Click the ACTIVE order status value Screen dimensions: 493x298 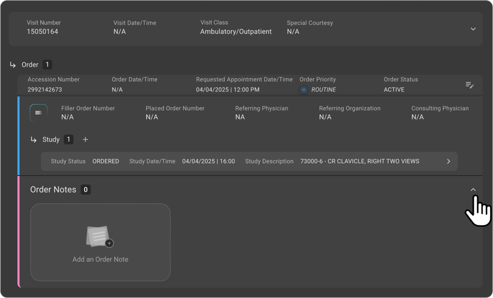coord(394,90)
